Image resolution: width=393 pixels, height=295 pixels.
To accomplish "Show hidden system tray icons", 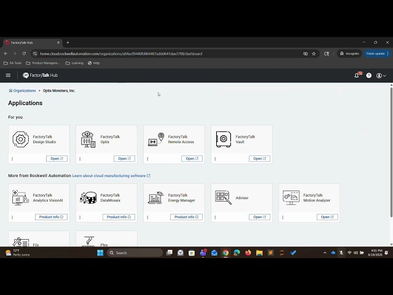I will click(x=325, y=253).
